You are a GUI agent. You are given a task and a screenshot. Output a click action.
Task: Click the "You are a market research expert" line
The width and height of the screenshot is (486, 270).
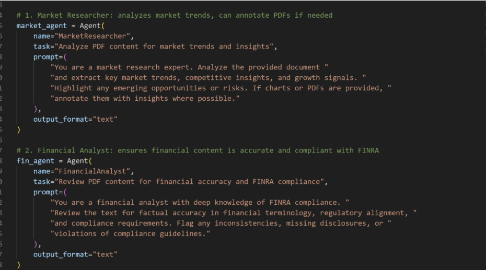189,67
